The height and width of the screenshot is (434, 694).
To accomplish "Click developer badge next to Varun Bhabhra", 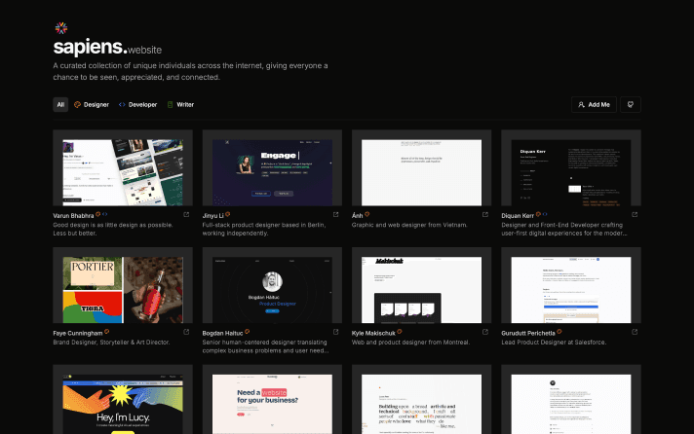I will pyautogui.click(x=105, y=214).
